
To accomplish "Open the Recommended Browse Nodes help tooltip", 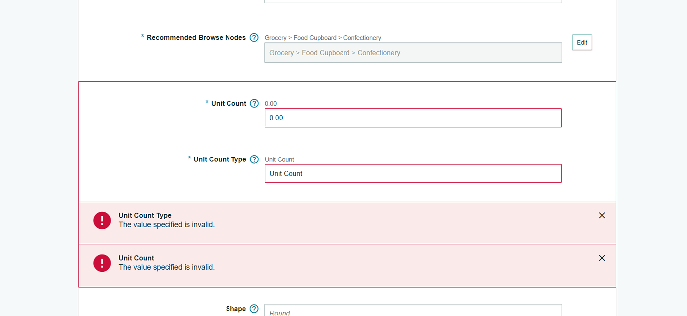I will click(x=254, y=37).
